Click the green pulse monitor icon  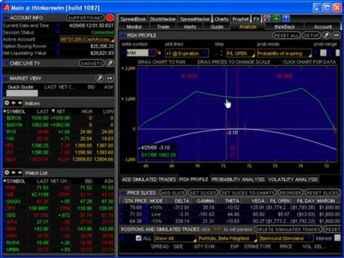(x=276, y=19)
